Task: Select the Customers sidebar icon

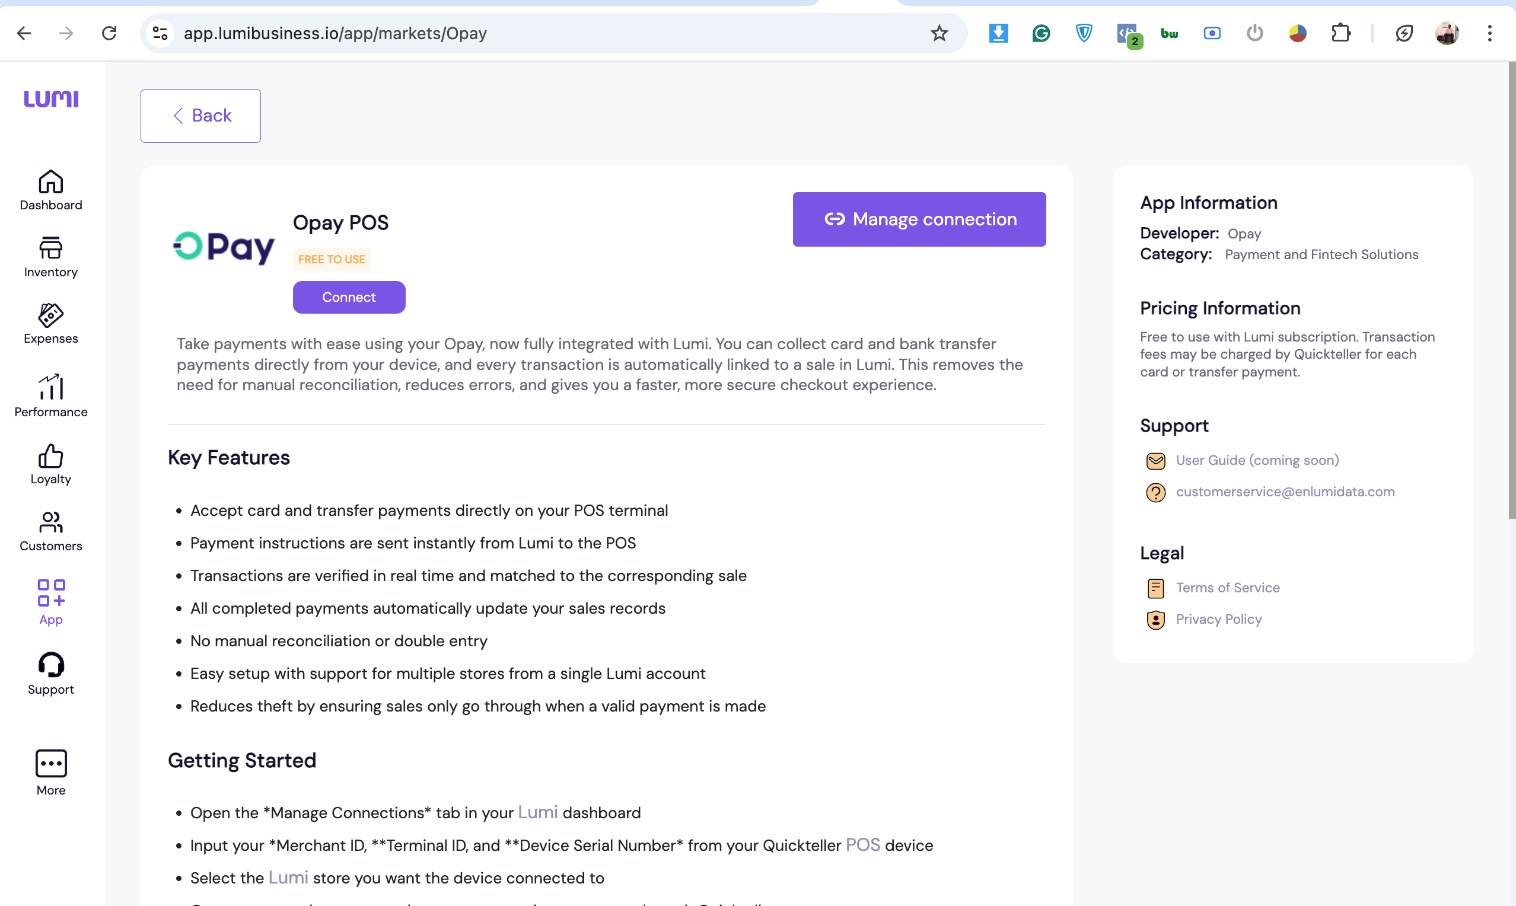Action: pos(50,522)
